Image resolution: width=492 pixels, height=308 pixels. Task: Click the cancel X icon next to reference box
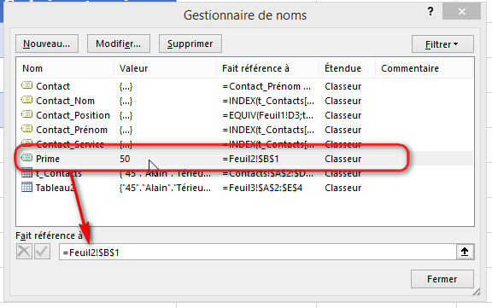(24, 252)
